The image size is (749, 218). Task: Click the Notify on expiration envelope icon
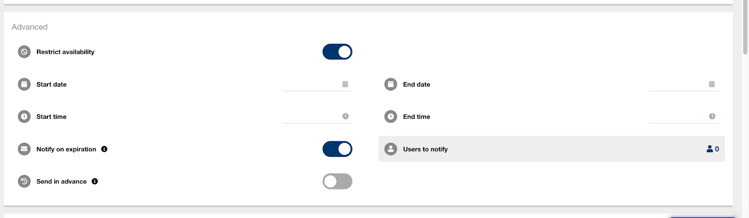[x=24, y=149]
